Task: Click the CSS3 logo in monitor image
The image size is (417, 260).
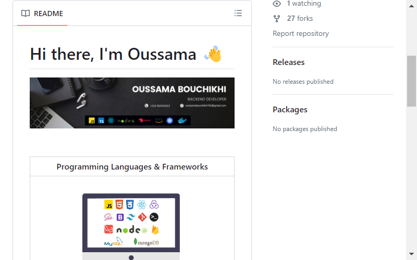Action: (130, 204)
